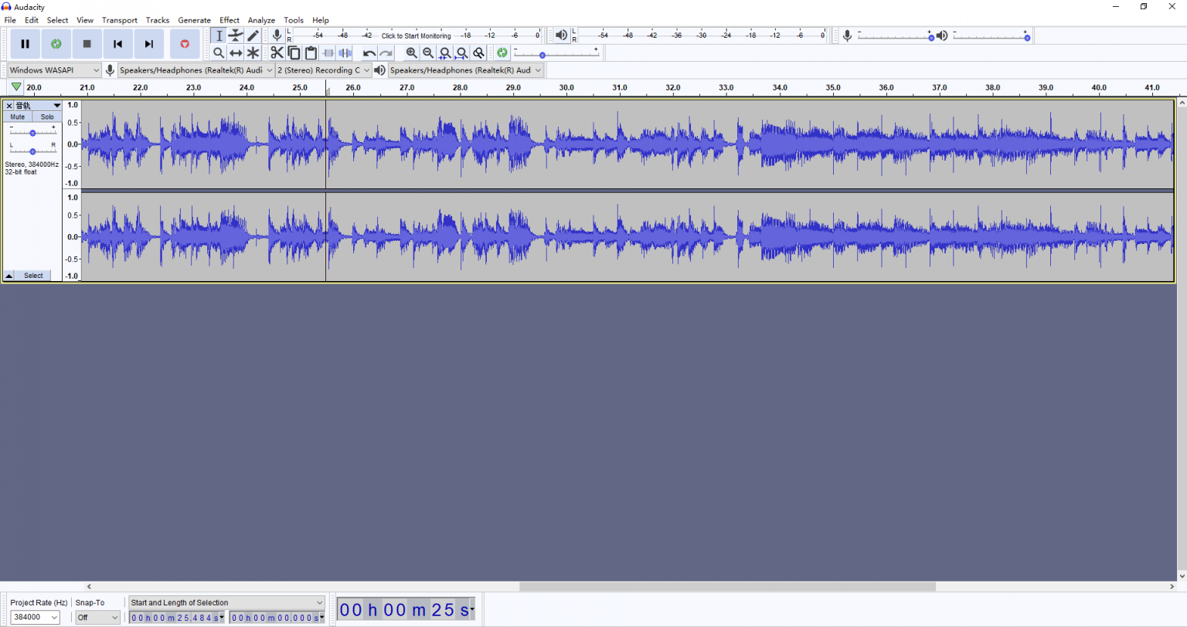Skip to the project start

pyautogui.click(x=117, y=44)
